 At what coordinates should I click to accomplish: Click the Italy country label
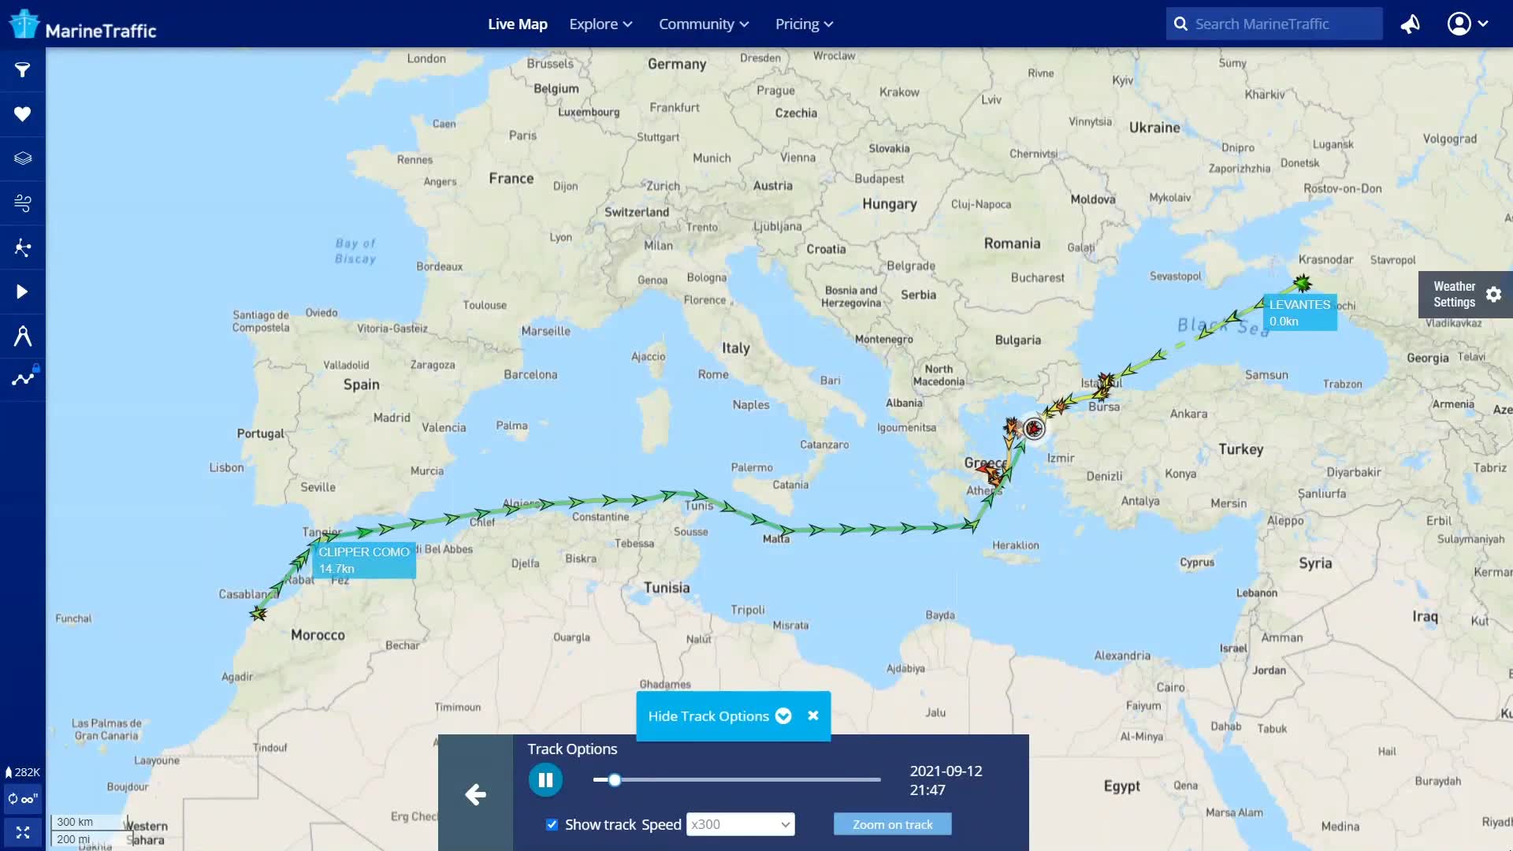pos(736,347)
